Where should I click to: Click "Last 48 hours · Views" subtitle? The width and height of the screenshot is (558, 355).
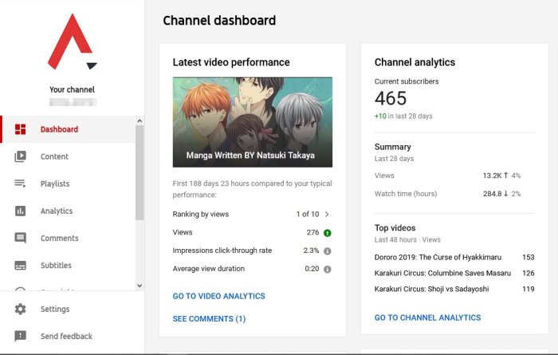[x=407, y=239]
